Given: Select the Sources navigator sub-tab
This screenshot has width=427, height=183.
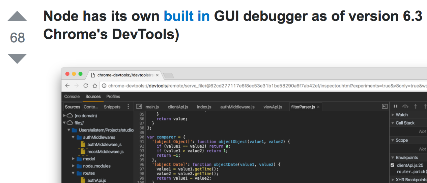Looking at the screenshot, I should coord(73,107).
